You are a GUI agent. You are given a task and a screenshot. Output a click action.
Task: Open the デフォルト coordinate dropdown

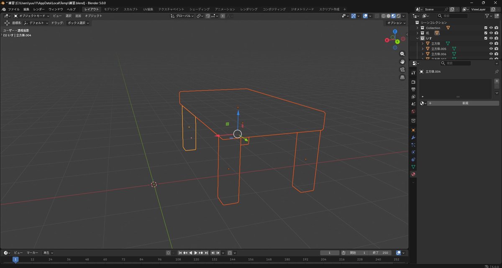pos(36,23)
